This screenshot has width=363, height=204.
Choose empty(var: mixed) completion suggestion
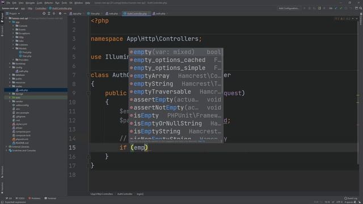[x=176, y=52]
